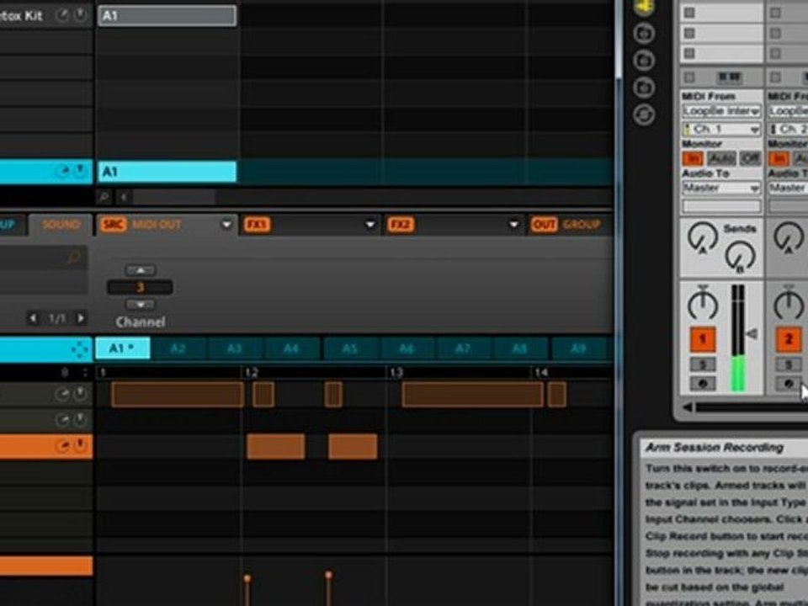The width and height of the screenshot is (808, 606).
Task: Solo track 2 in Live mixer
Action: tap(789, 364)
